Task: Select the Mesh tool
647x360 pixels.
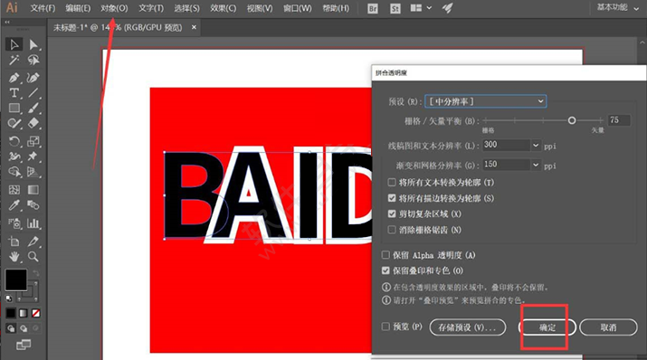Action: pyautogui.click(x=14, y=190)
